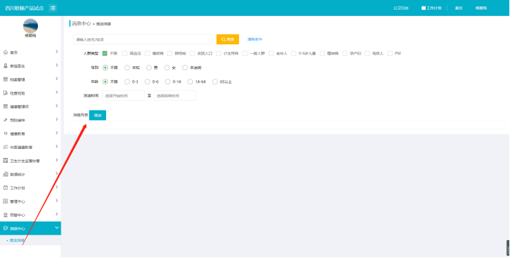Click the 检查检验 document icon in sidebar

coord(6,93)
